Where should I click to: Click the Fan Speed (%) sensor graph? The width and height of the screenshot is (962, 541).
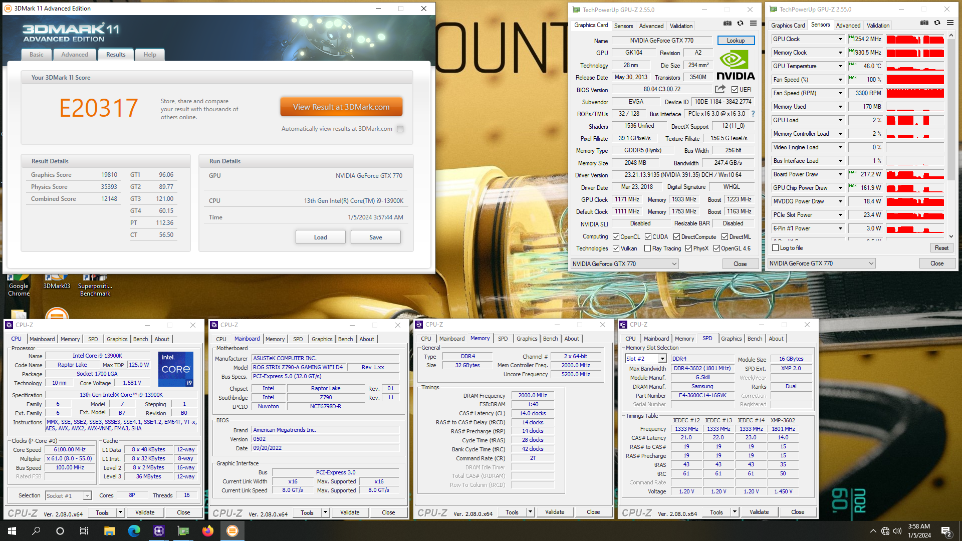[x=915, y=80]
